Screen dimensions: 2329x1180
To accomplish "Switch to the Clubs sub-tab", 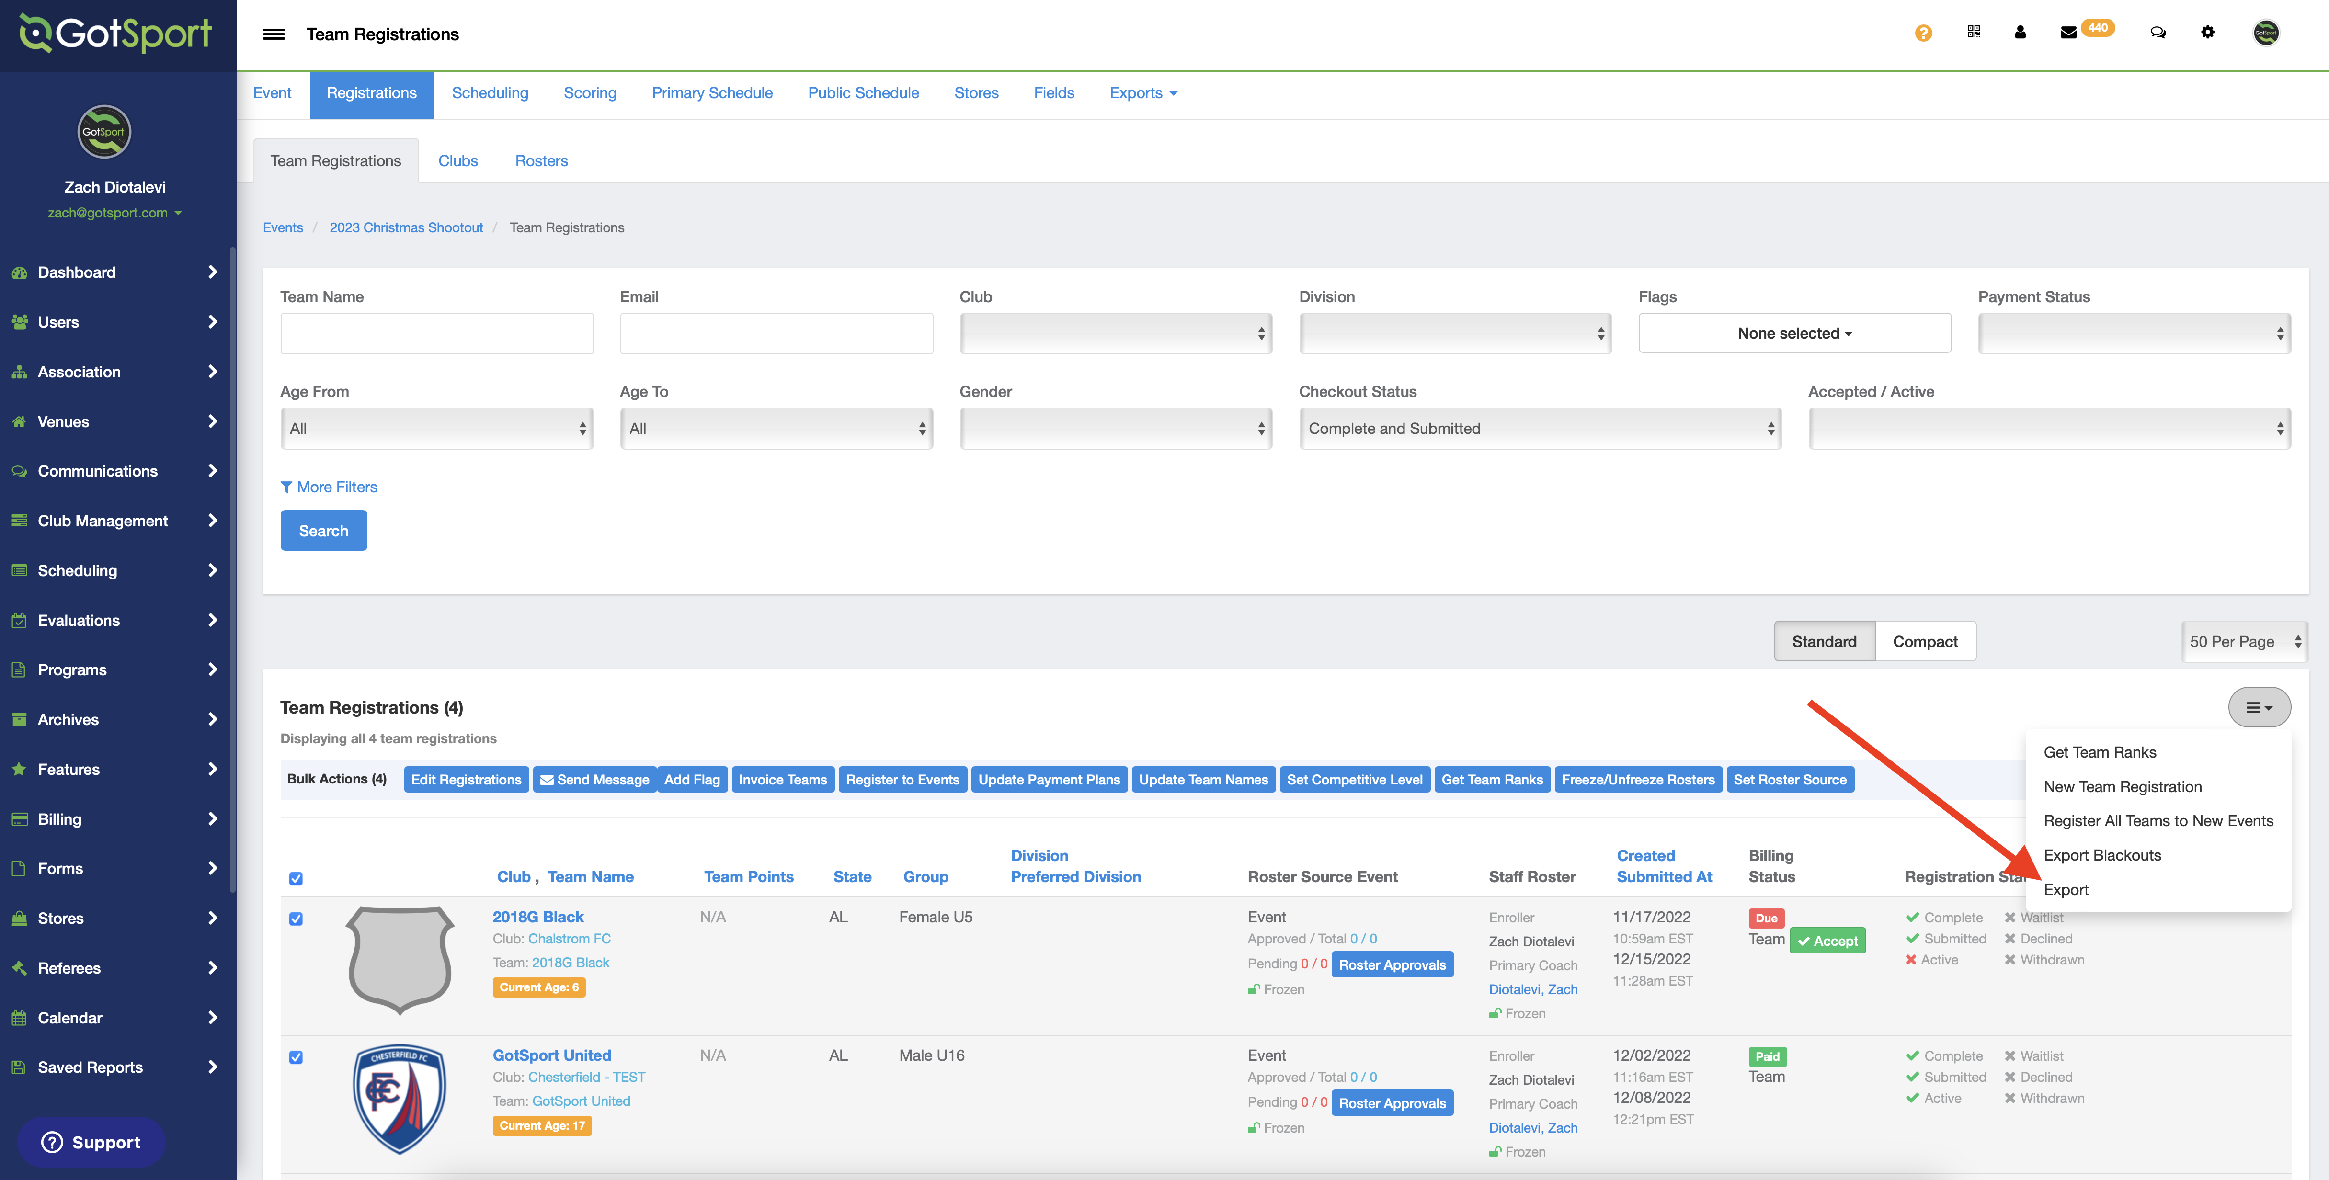I will pos(457,161).
